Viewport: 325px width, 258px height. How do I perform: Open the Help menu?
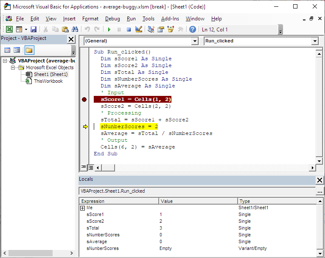[x=216, y=19]
